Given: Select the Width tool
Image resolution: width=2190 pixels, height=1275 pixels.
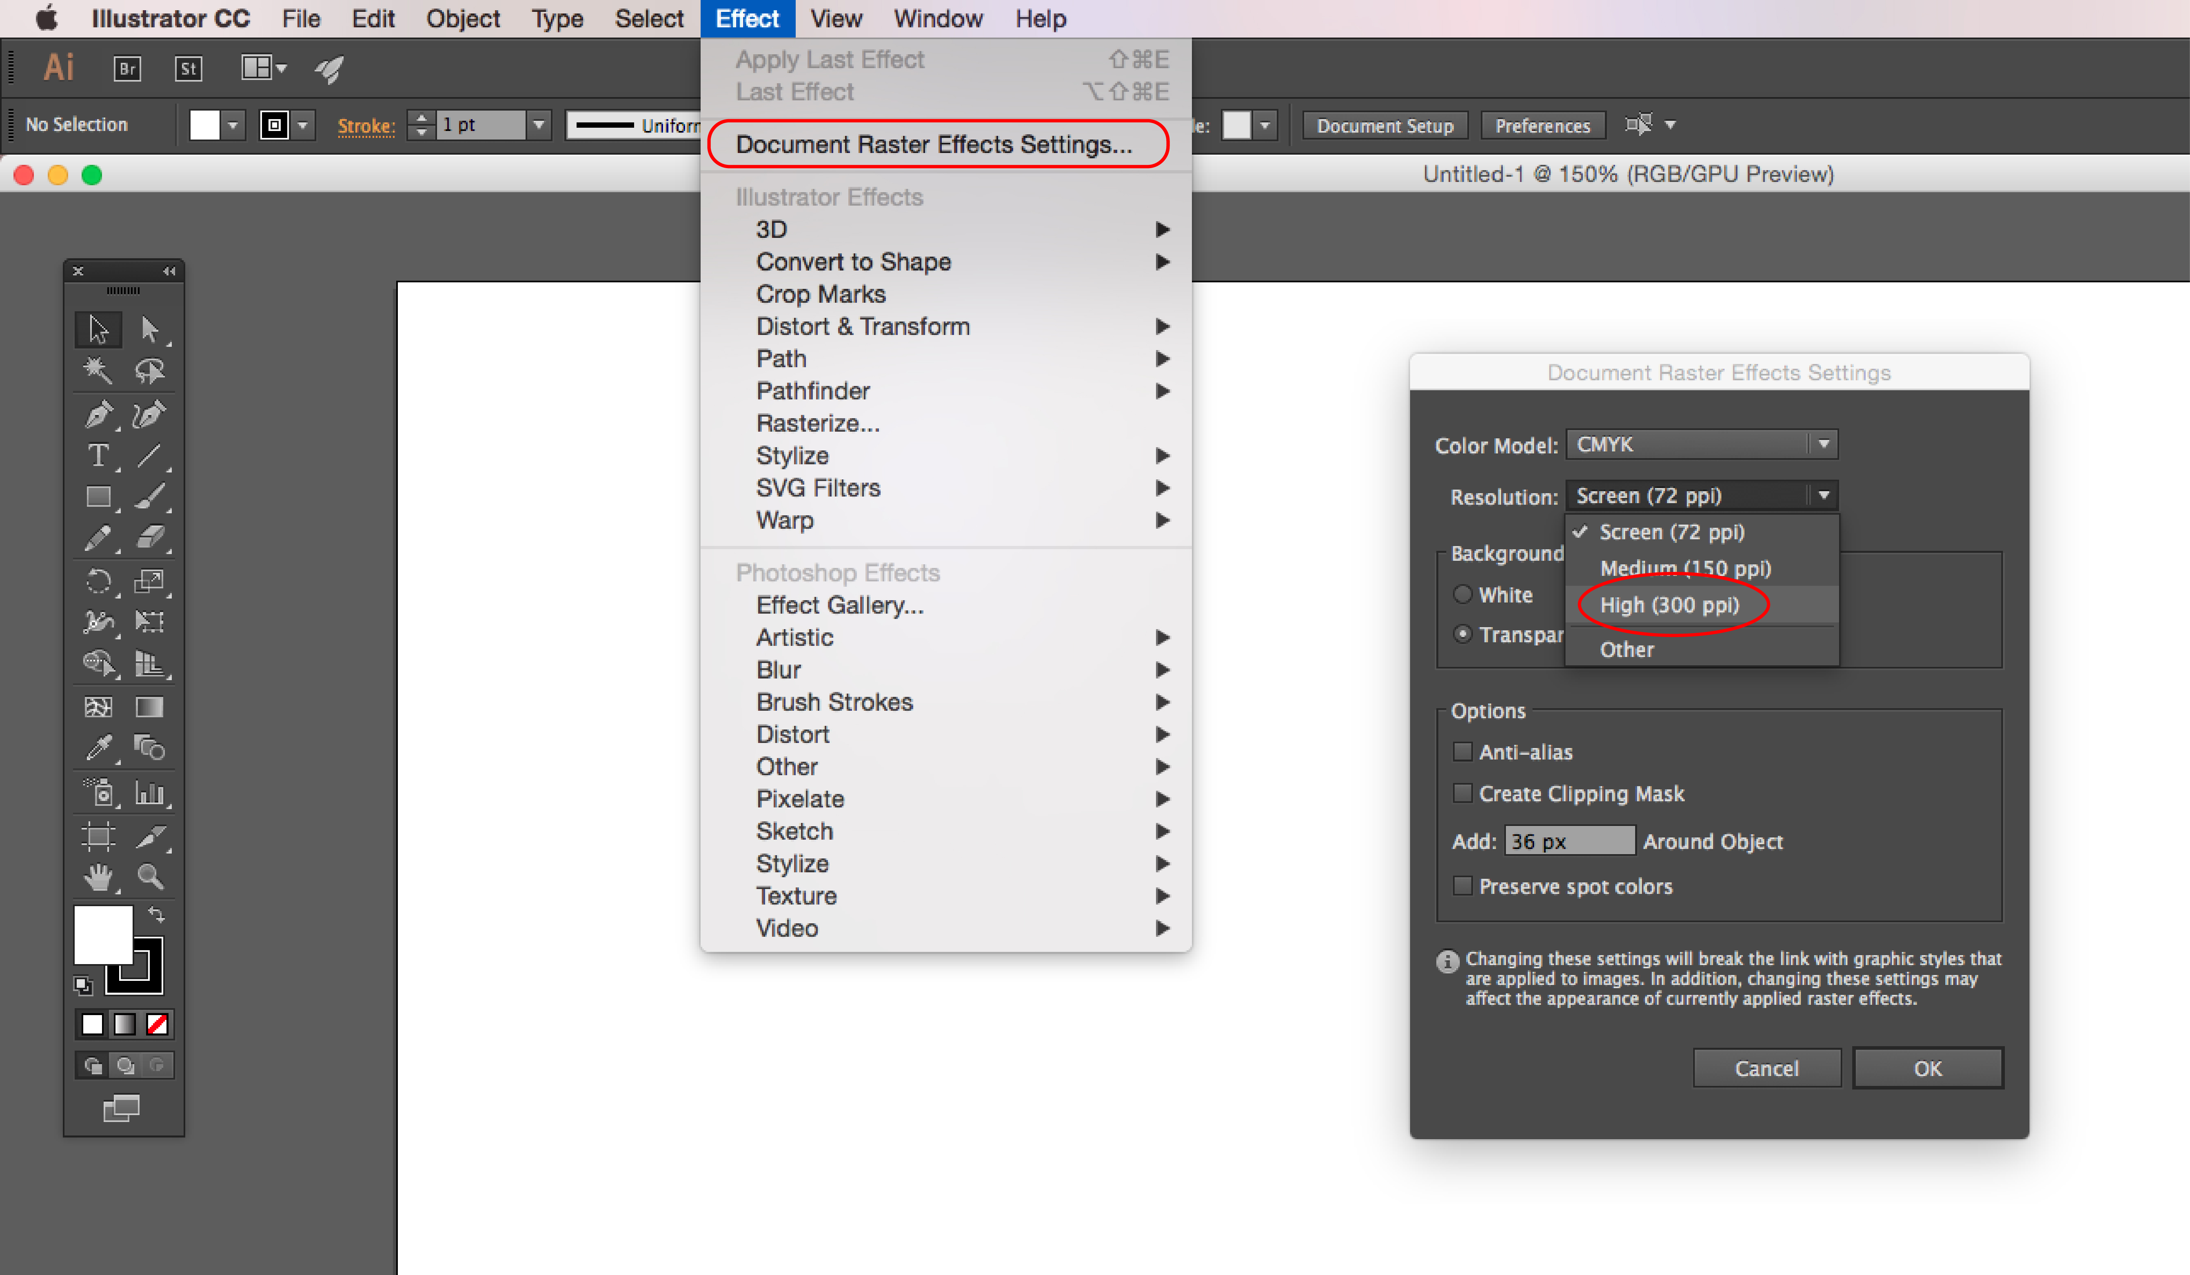Looking at the screenshot, I should click(98, 621).
